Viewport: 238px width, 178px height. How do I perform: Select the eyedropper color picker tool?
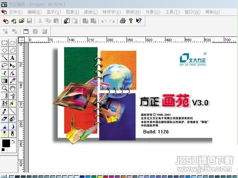pyautogui.click(x=12, y=81)
